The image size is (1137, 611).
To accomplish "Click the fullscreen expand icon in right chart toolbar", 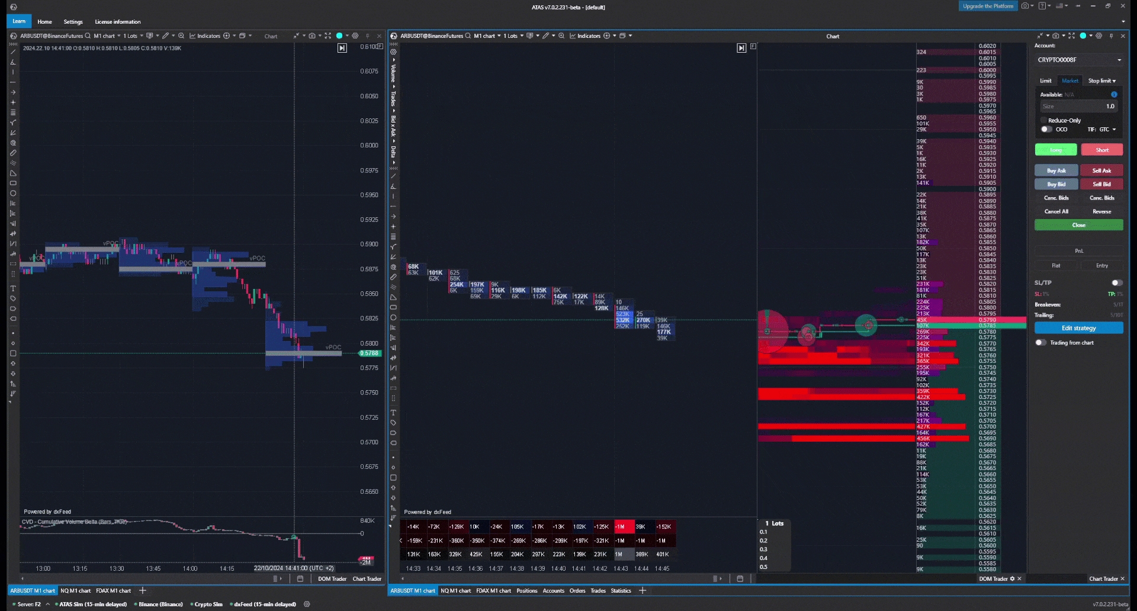I will click(1071, 36).
